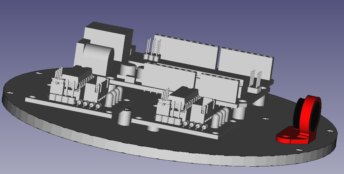Click the cylindrical standoff between front boards

tap(125, 117)
